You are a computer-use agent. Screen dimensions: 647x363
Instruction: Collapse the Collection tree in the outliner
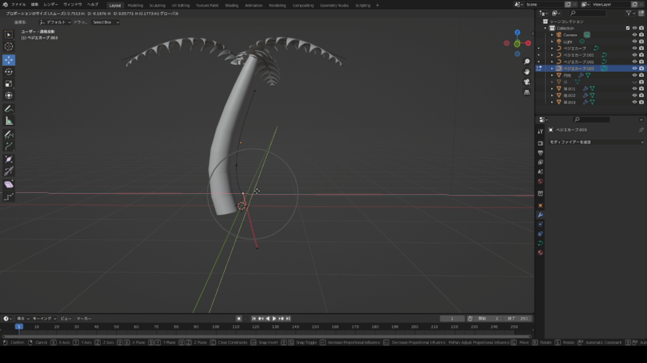[x=545, y=28]
